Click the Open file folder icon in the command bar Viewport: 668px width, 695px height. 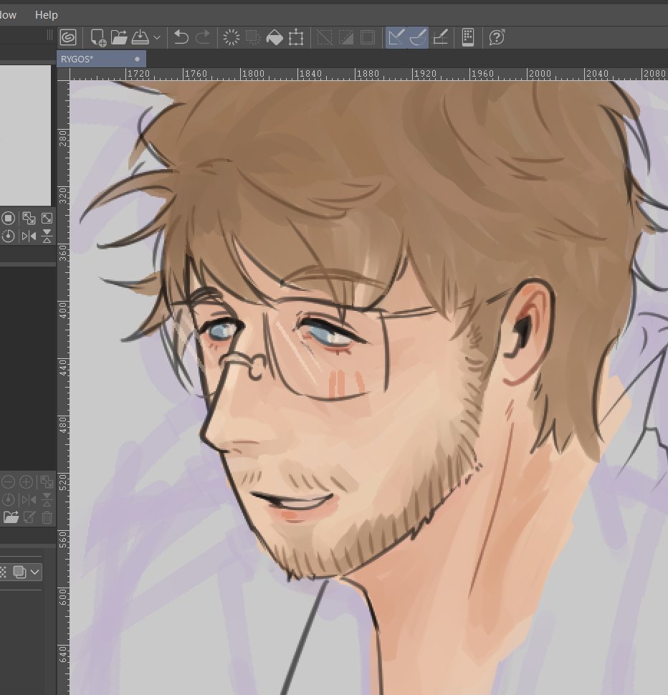point(119,38)
